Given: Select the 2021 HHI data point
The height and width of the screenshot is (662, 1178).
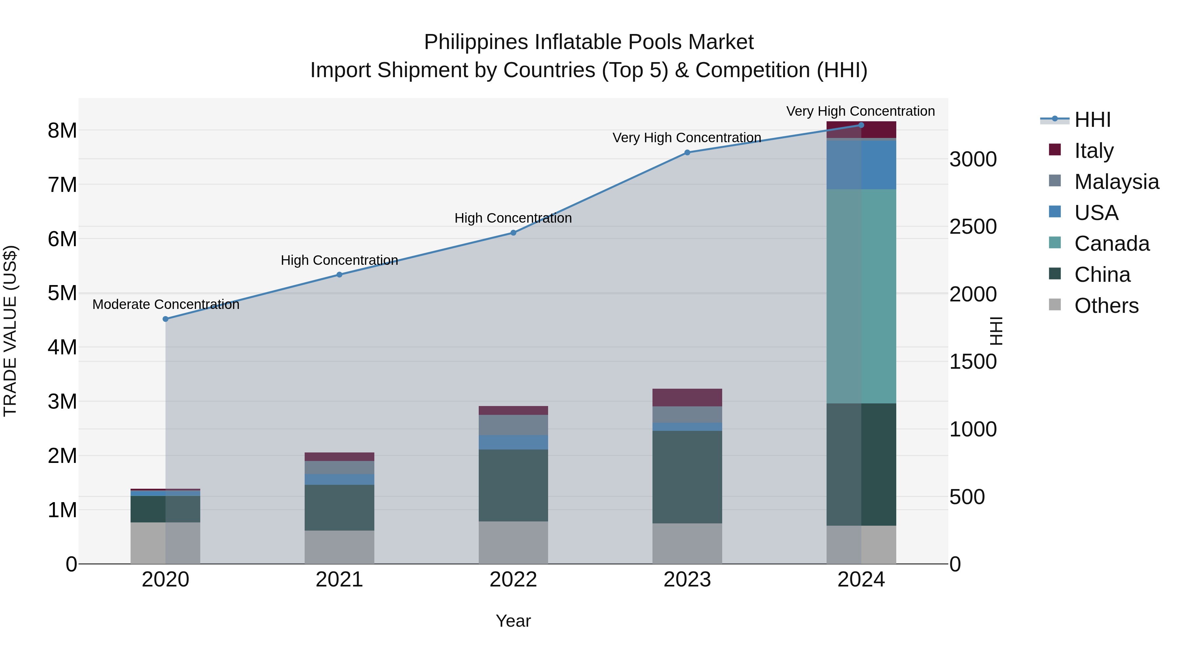Looking at the screenshot, I should 339,275.
